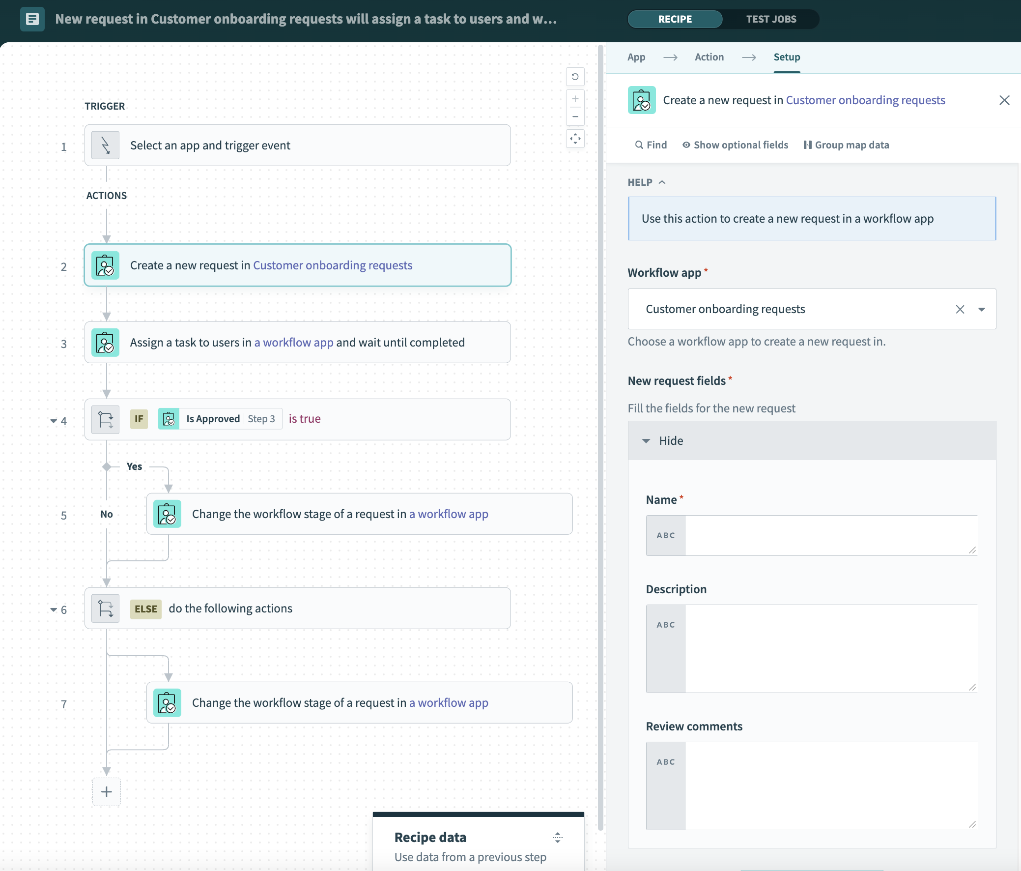Viewport: 1021px width, 871px height.
Task: Collapse step 4 IF block
Action: point(53,421)
